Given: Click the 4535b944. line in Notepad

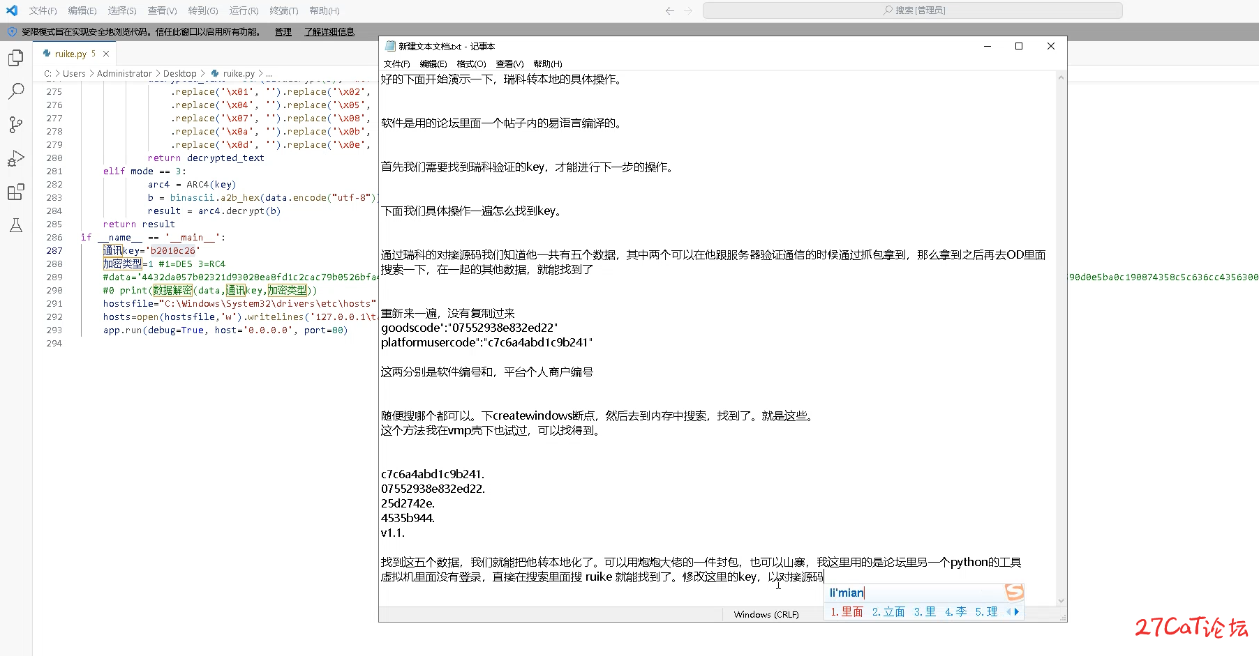Looking at the screenshot, I should (x=408, y=518).
